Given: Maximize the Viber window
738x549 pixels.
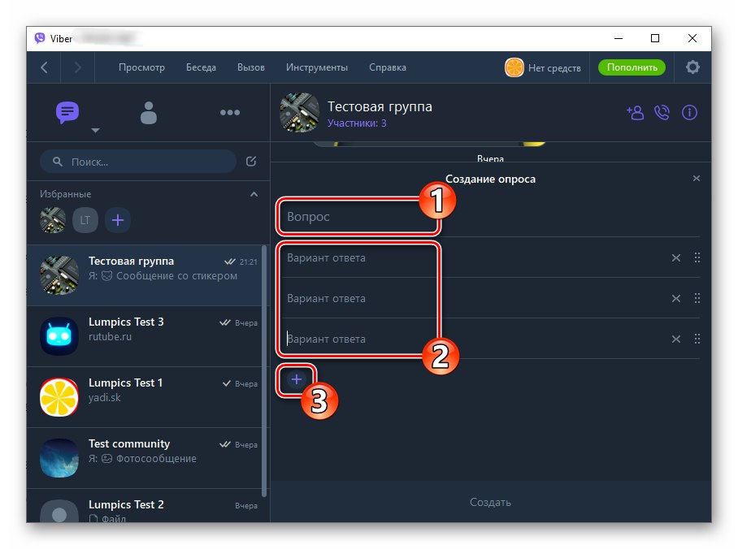Looking at the screenshot, I should [655, 38].
